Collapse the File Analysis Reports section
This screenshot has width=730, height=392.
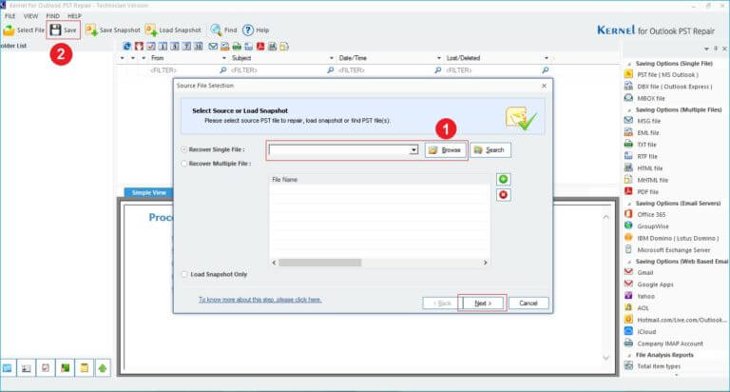629,356
